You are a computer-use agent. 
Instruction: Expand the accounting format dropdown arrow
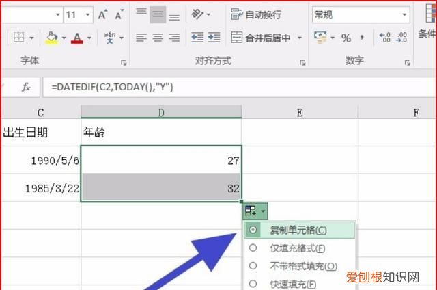(x=333, y=38)
